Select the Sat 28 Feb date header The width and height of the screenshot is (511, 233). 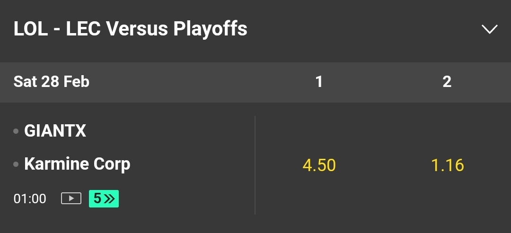(51, 82)
